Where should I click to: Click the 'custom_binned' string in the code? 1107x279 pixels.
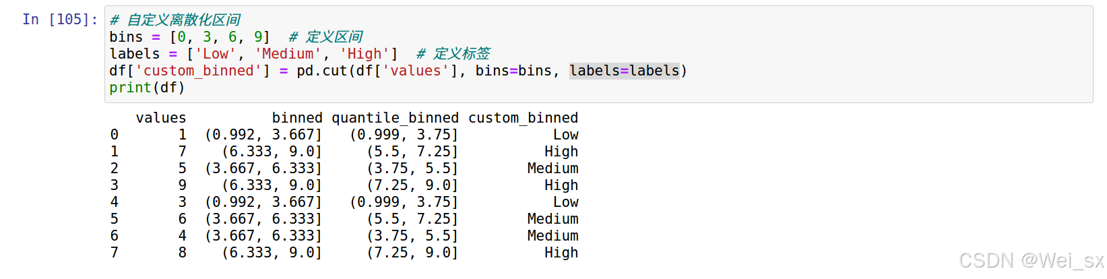(x=198, y=71)
